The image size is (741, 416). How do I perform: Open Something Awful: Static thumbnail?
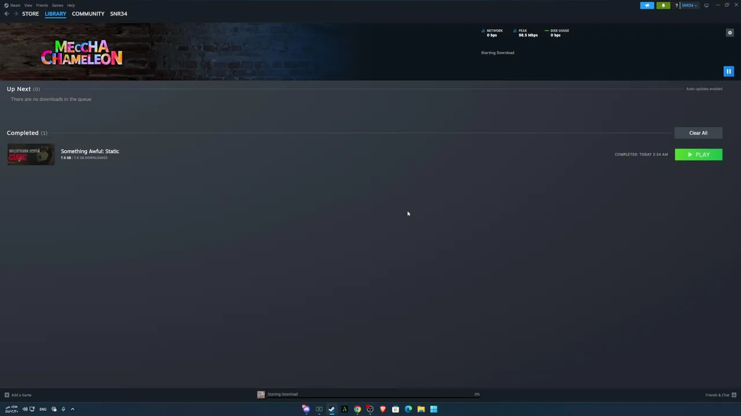pos(31,154)
